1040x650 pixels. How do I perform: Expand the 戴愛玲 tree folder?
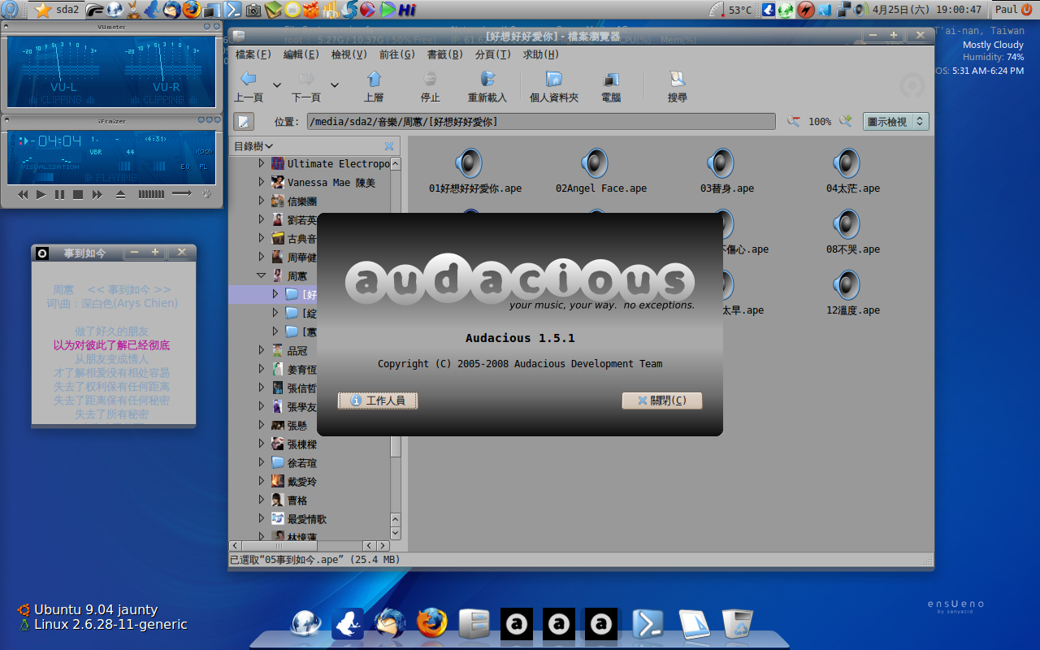tap(262, 481)
